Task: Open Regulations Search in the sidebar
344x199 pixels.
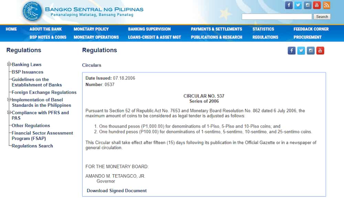Action: tap(32, 146)
